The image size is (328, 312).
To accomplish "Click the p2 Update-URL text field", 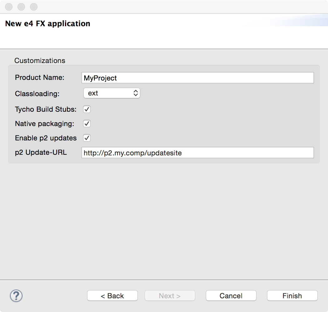I will [x=198, y=153].
